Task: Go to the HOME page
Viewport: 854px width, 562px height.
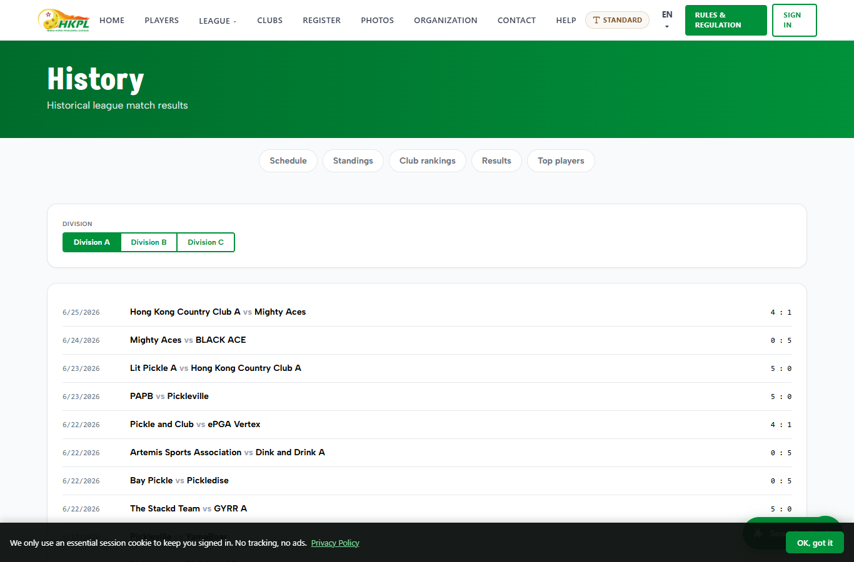Action: 112,21
